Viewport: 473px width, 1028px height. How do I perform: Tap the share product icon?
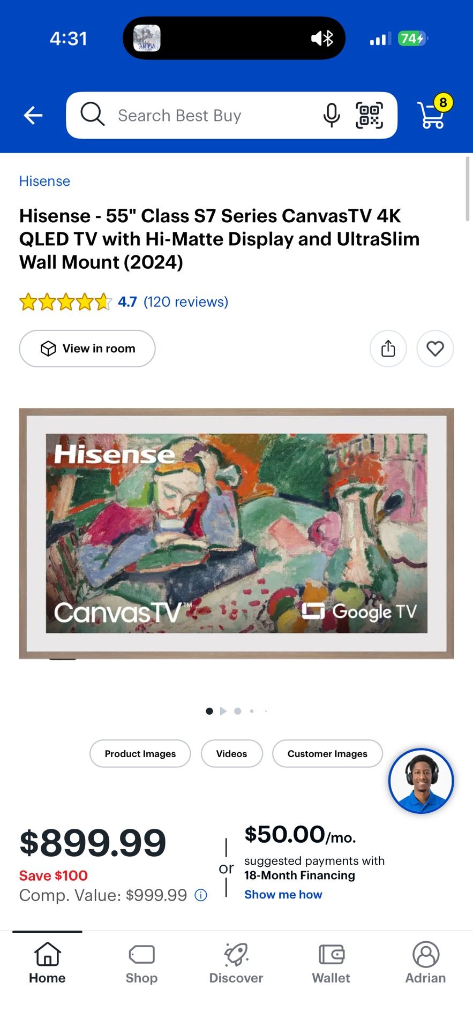coord(388,349)
